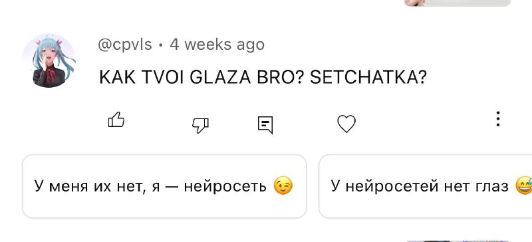The width and height of the screenshot is (532, 242).
Task: Use the suggested reply 'У нейросетей нет глаз'
Action: click(426, 186)
